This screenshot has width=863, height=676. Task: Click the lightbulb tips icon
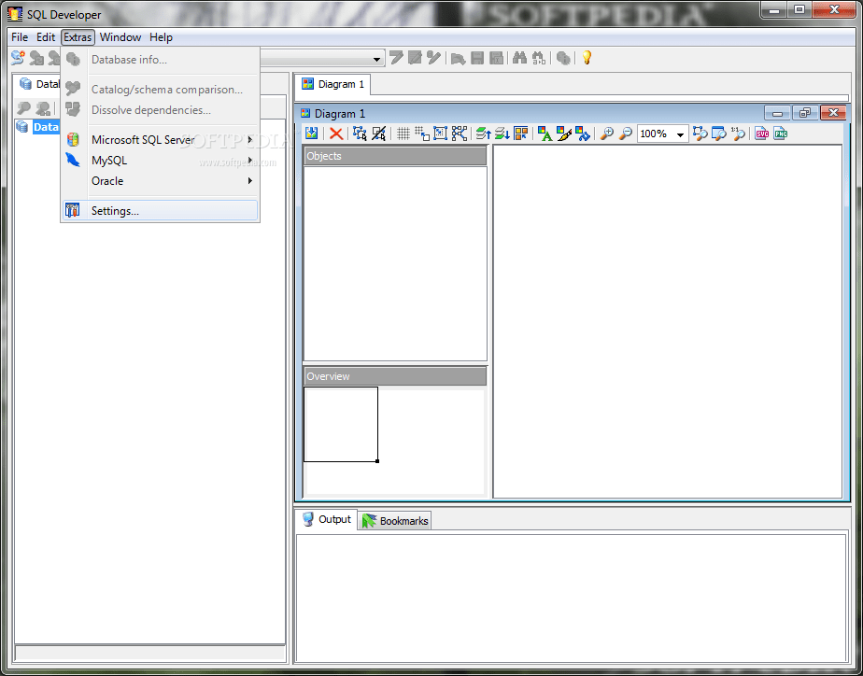(x=587, y=58)
